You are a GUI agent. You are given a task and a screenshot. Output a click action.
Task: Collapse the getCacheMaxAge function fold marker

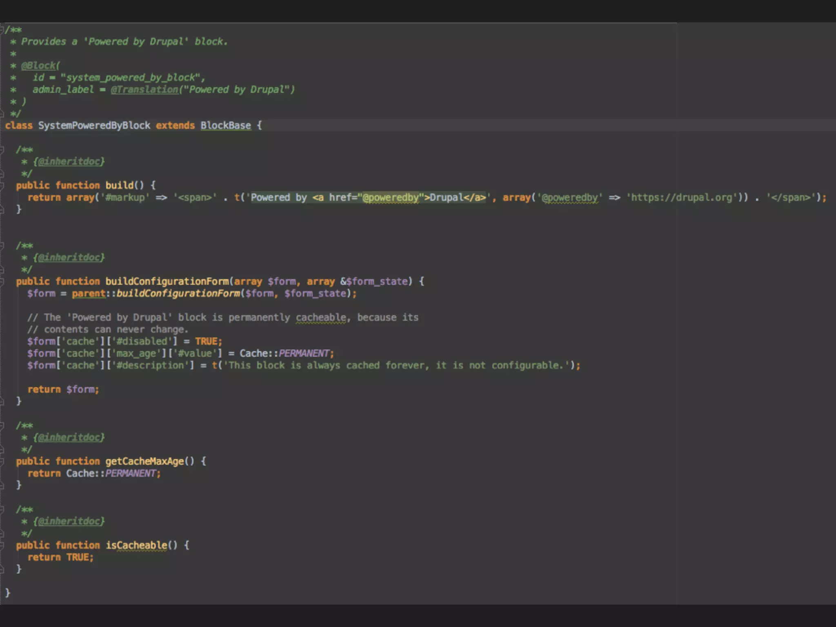(2, 461)
